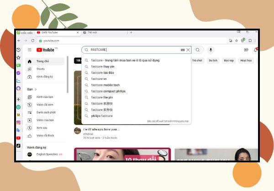Open the notifications bell
This screenshot has width=274, height=191.
click(255, 50)
